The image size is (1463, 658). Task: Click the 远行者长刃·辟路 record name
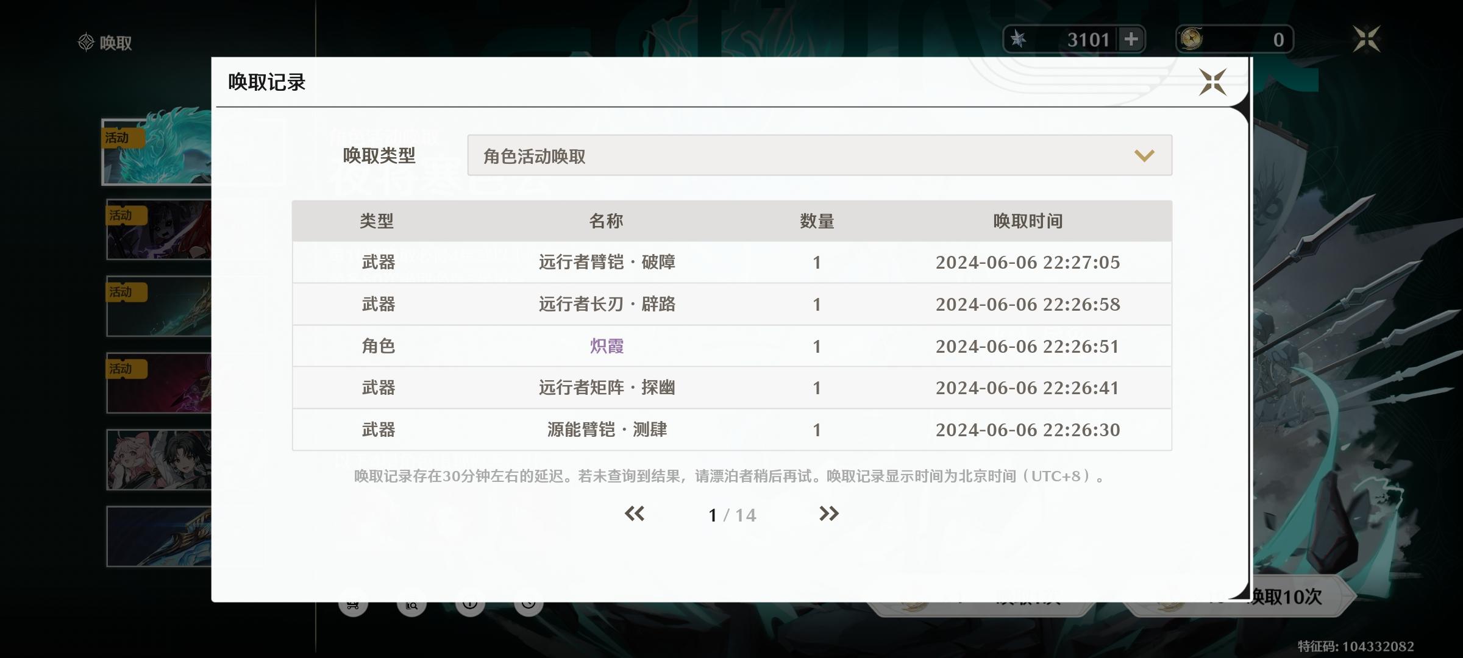pyautogui.click(x=607, y=304)
